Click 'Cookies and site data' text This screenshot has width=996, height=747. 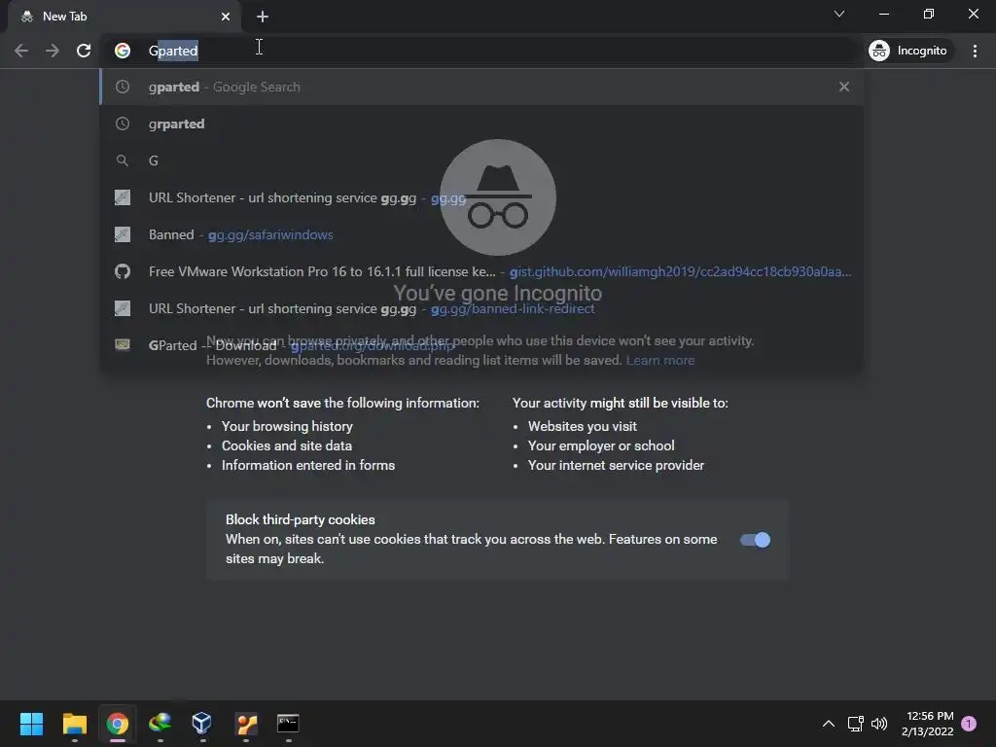tap(287, 445)
